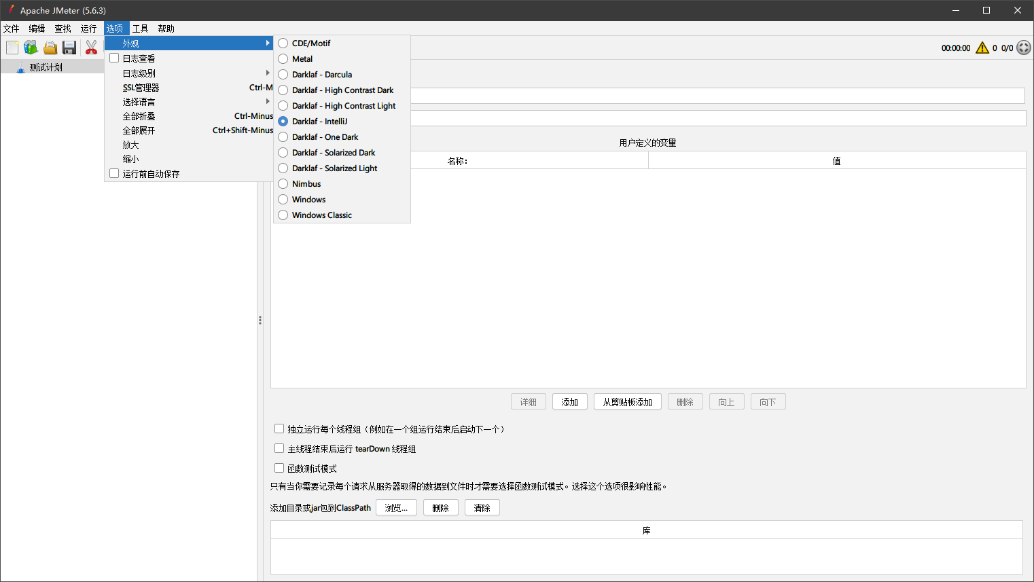The image size is (1034, 582).
Task: Open the 帮助 menu
Action: tap(166, 29)
